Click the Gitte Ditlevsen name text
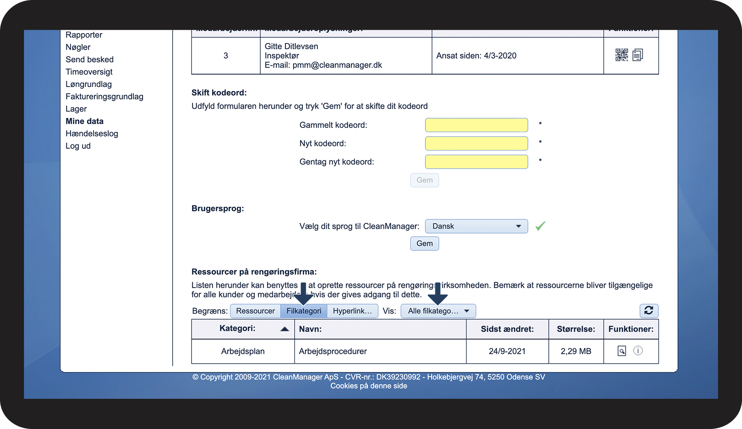 click(291, 47)
